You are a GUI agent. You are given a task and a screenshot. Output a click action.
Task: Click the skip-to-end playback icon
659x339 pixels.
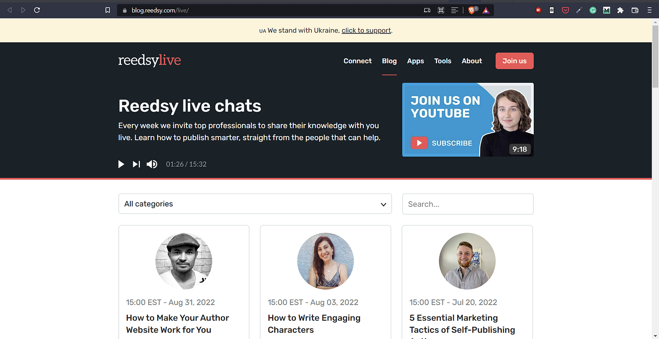(136, 164)
